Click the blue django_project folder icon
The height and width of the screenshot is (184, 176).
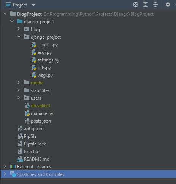[20, 21]
